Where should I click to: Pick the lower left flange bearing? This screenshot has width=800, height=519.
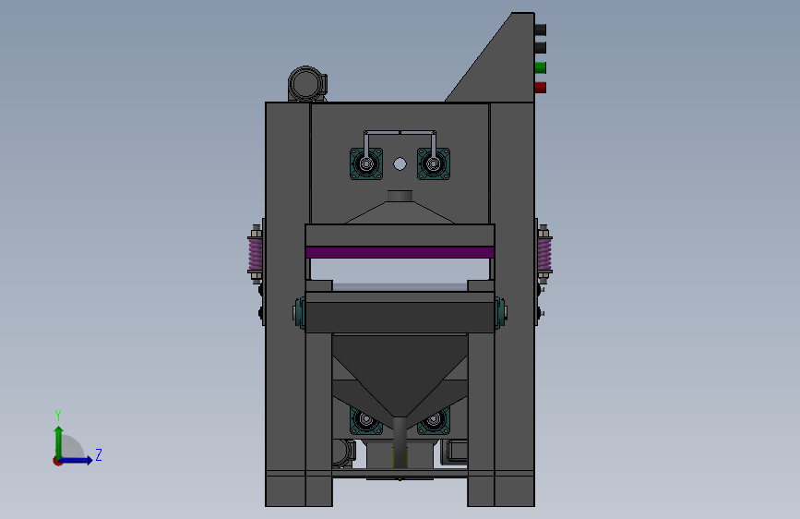(365, 420)
